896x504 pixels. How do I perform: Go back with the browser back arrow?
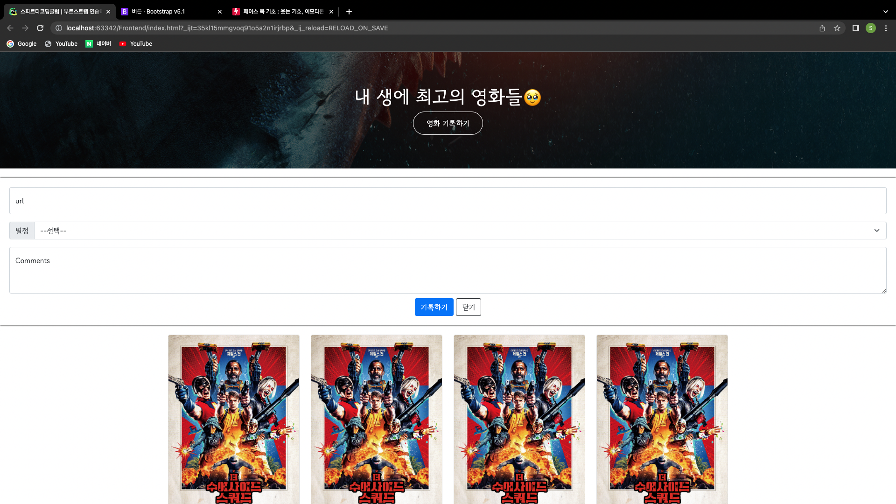click(10, 28)
